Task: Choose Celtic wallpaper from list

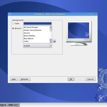Action: pos(26,41)
